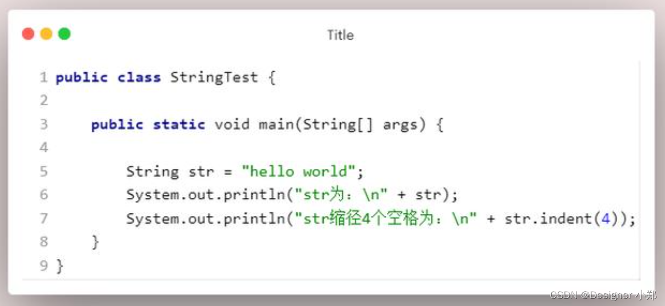Click the 'static' keyword on line 3
Screen dimensions: 665x306
[x=179, y=124]
